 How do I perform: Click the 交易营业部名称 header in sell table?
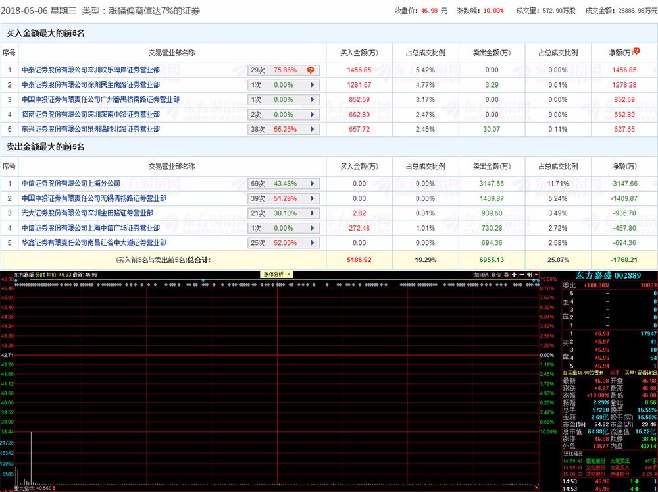point(172,167)
